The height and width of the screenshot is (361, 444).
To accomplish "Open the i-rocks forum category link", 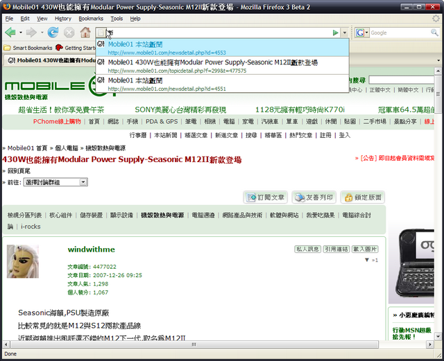I will tap(31, 227).
